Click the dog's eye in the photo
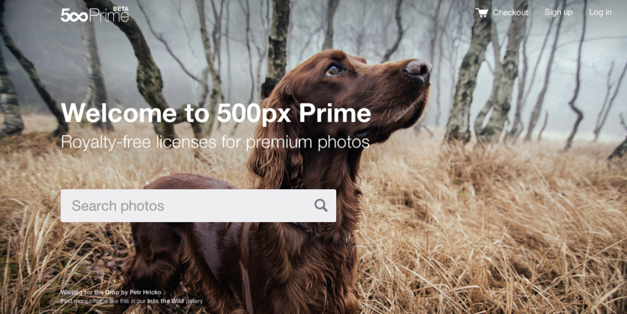 [334, 70]
